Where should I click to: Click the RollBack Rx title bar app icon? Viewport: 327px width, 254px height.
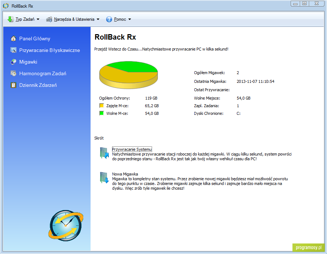6,6
